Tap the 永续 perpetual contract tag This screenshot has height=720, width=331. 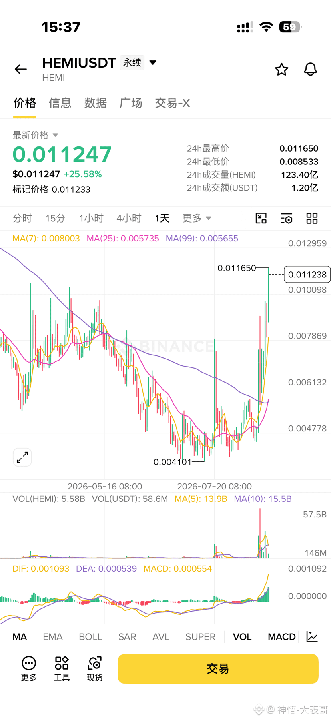pyautogui.click(x=132, y=63)
